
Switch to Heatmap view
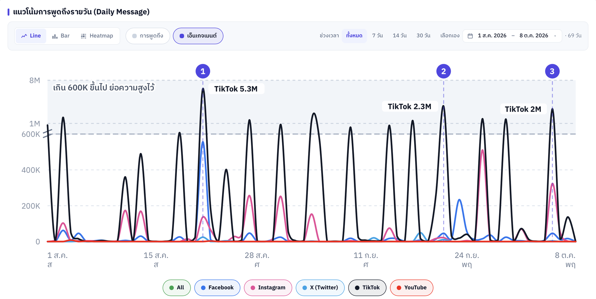coord(97,36)
